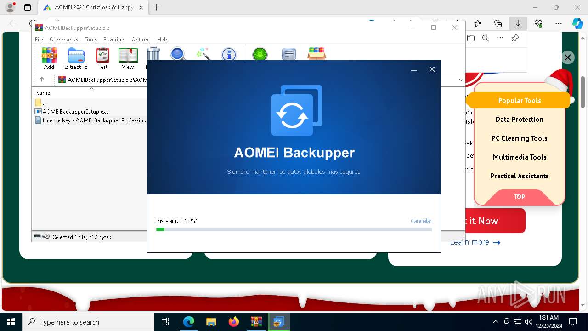
Task: Click the Info icon in WinRAR toolbar
Action: click(229, 54)
